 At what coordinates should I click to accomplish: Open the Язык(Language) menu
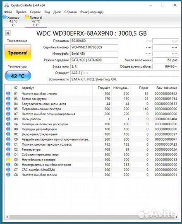[92, 12]
